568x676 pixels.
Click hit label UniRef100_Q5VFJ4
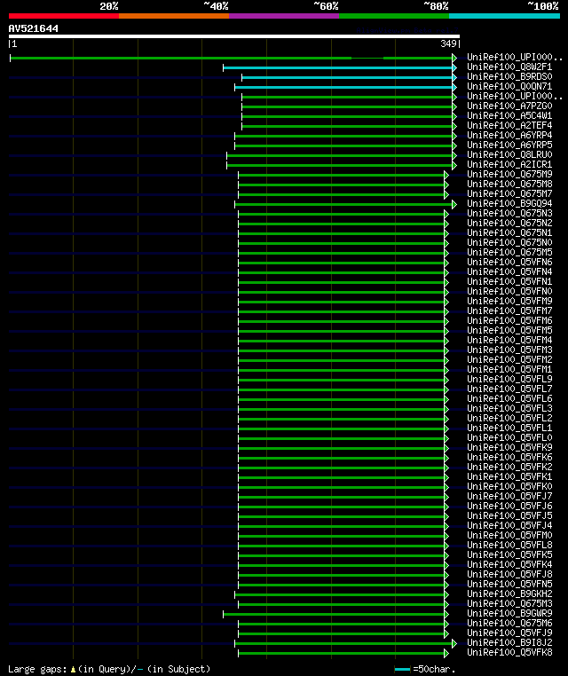(509, 525)
